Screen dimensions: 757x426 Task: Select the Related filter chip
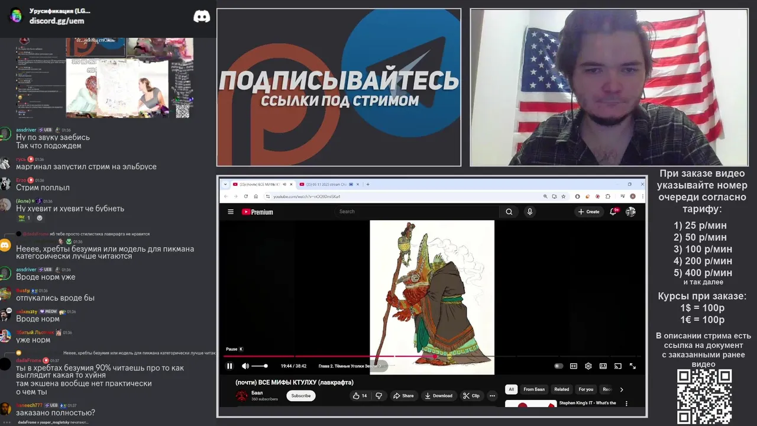(x=562, y=389)
